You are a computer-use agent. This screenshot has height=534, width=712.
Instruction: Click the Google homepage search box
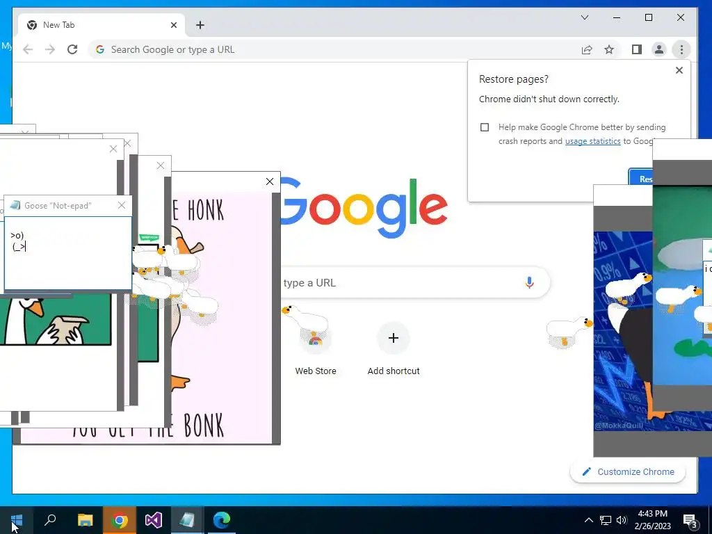click(x=414, y=282)
